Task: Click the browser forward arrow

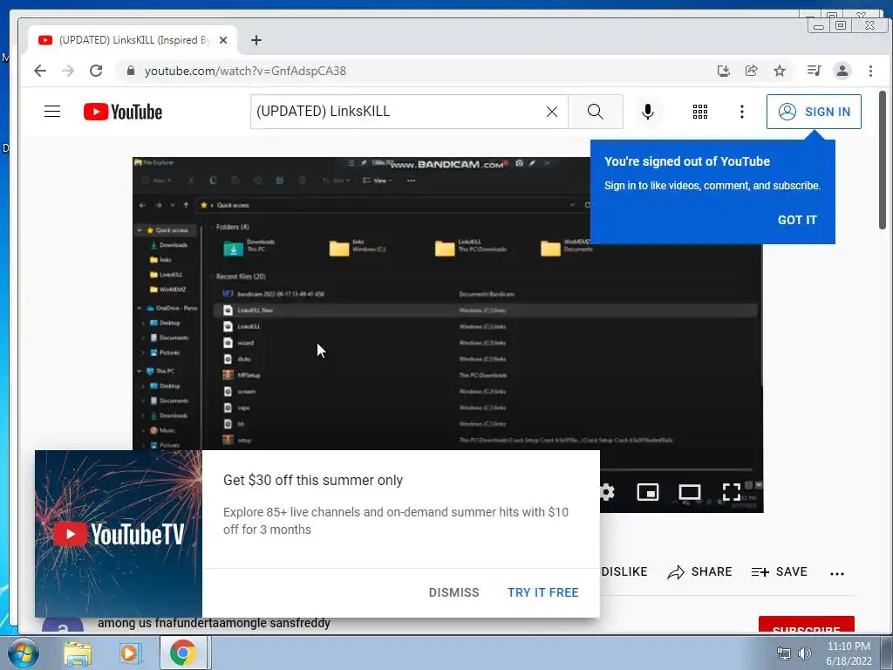Action: (68, 71)
